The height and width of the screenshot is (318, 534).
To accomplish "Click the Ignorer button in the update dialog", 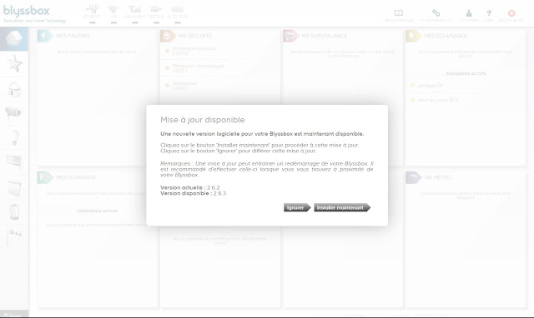I will coord(297,207).
